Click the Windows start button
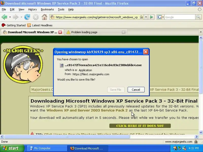The image size is (203, 152). [x=12, y=148]
